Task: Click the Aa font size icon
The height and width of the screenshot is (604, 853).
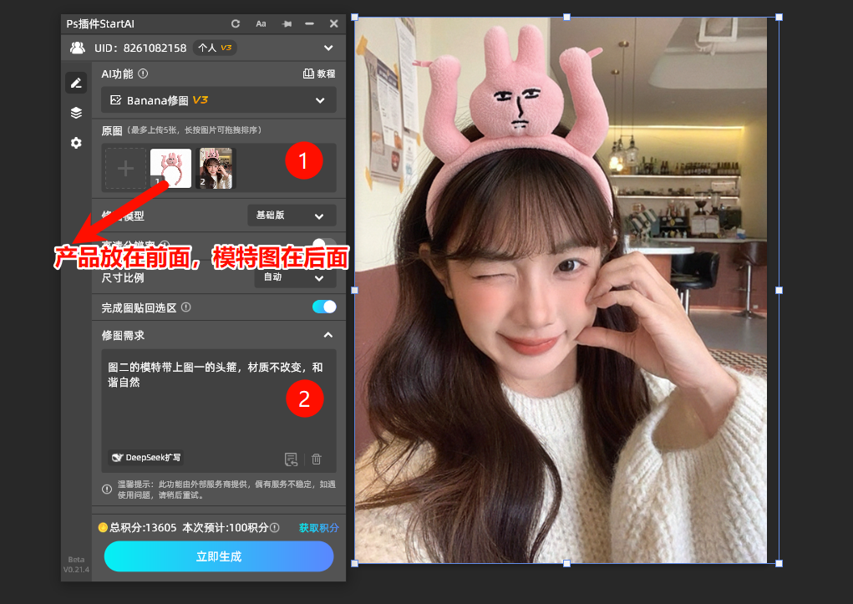Action: tap(261, 24)
